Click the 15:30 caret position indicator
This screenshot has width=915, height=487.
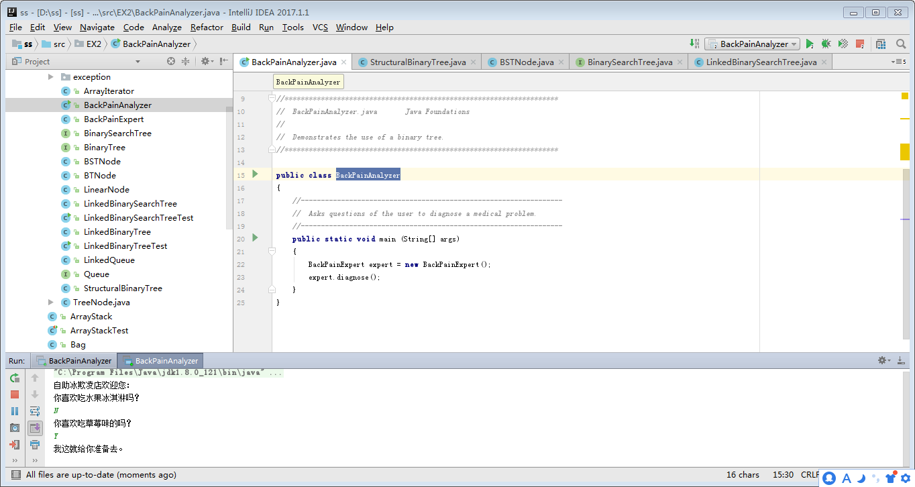(x=783, y=474)
